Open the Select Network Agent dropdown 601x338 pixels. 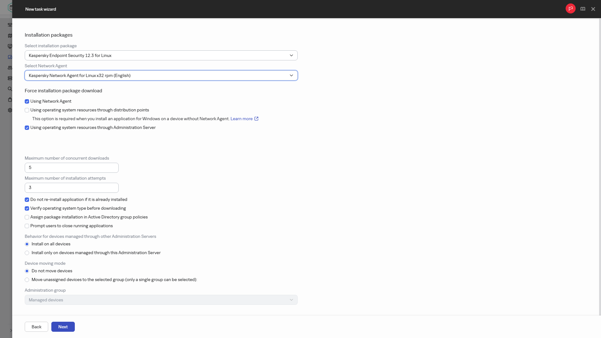click(161, 75)
